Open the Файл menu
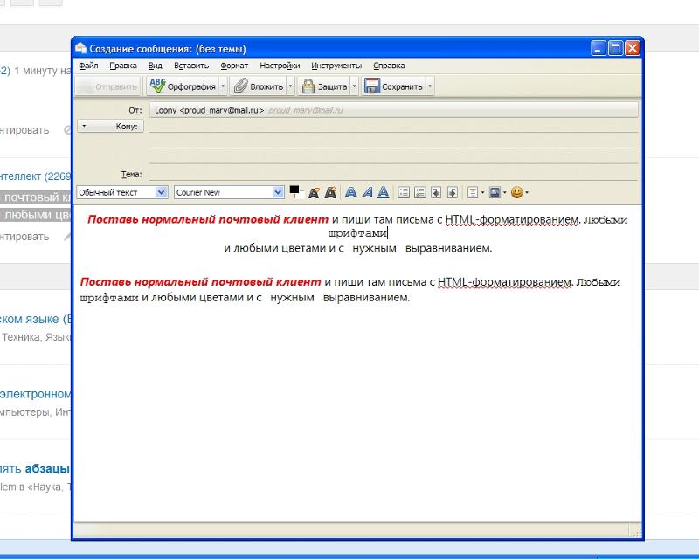Image resolution: width=699 pixels, height=559 pixels. click(x=88, y=66)
